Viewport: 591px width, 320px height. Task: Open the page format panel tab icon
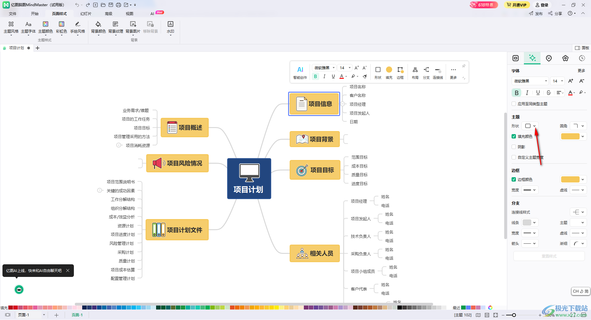click(x=516, y=58)
